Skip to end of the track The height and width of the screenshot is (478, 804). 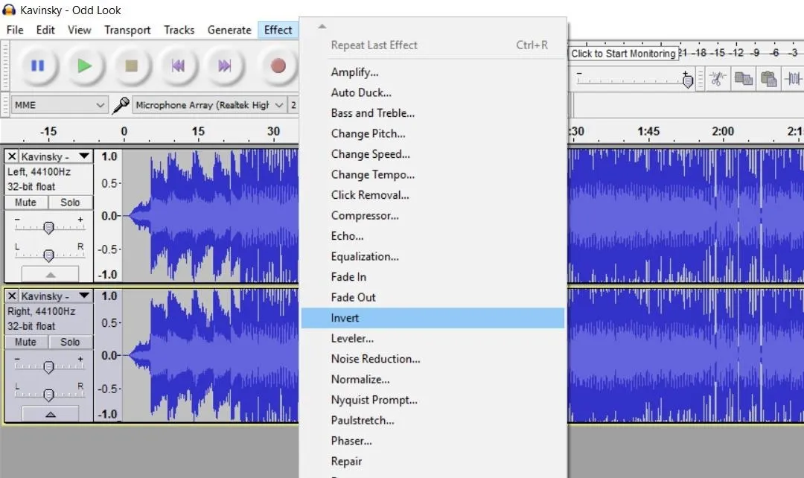[225, 66]
